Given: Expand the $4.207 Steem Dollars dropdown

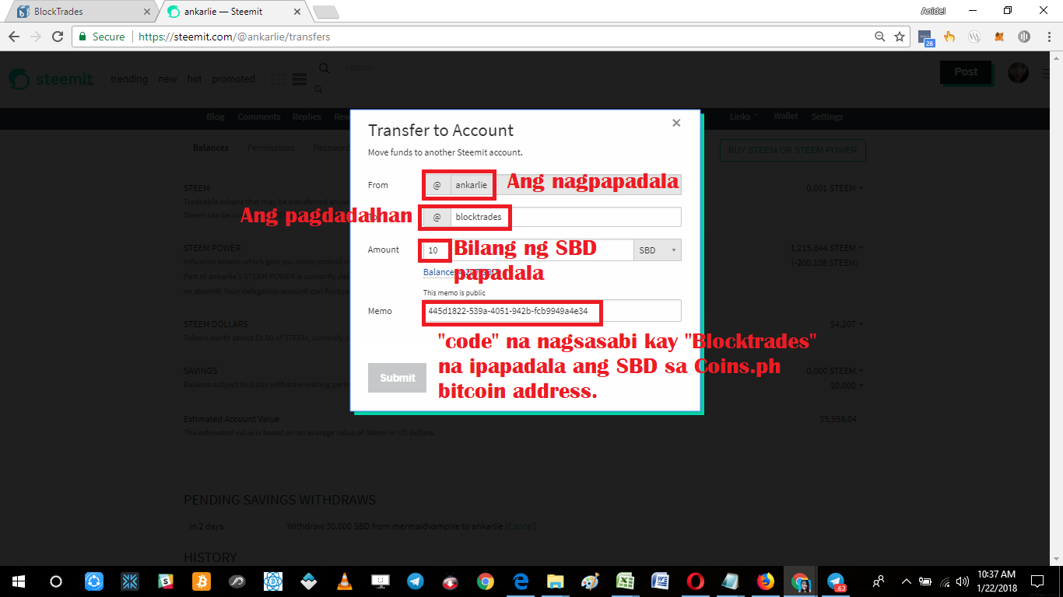Looking at the screenshot, I should (x=846, y=323).
